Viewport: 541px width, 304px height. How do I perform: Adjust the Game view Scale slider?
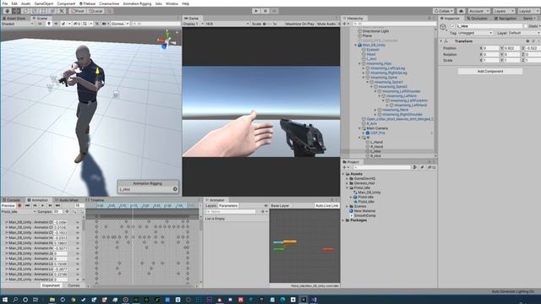(x=267, y=24)
